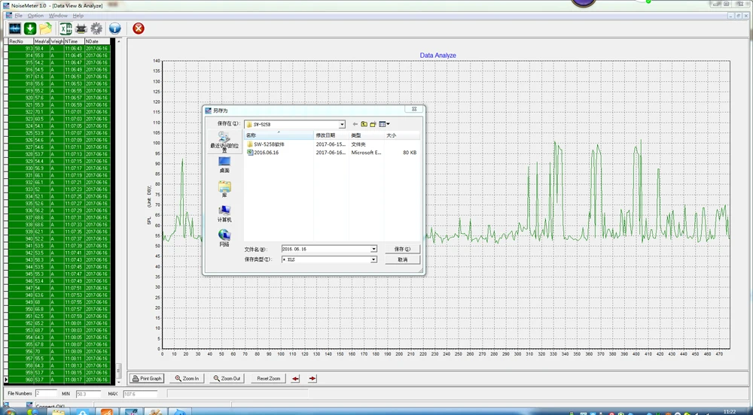Click the 取消 button
The width and height of the screenshot is (753, 415).
pos(402,259)
